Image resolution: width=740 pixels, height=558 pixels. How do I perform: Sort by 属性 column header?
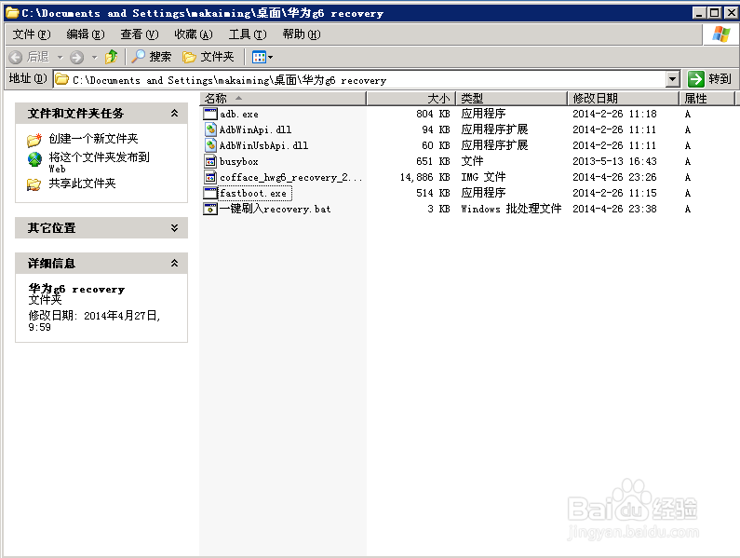707,98
